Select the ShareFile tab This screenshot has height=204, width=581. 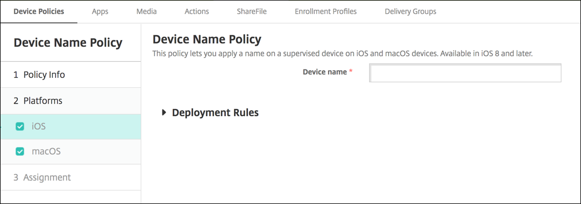click(252, 12)
